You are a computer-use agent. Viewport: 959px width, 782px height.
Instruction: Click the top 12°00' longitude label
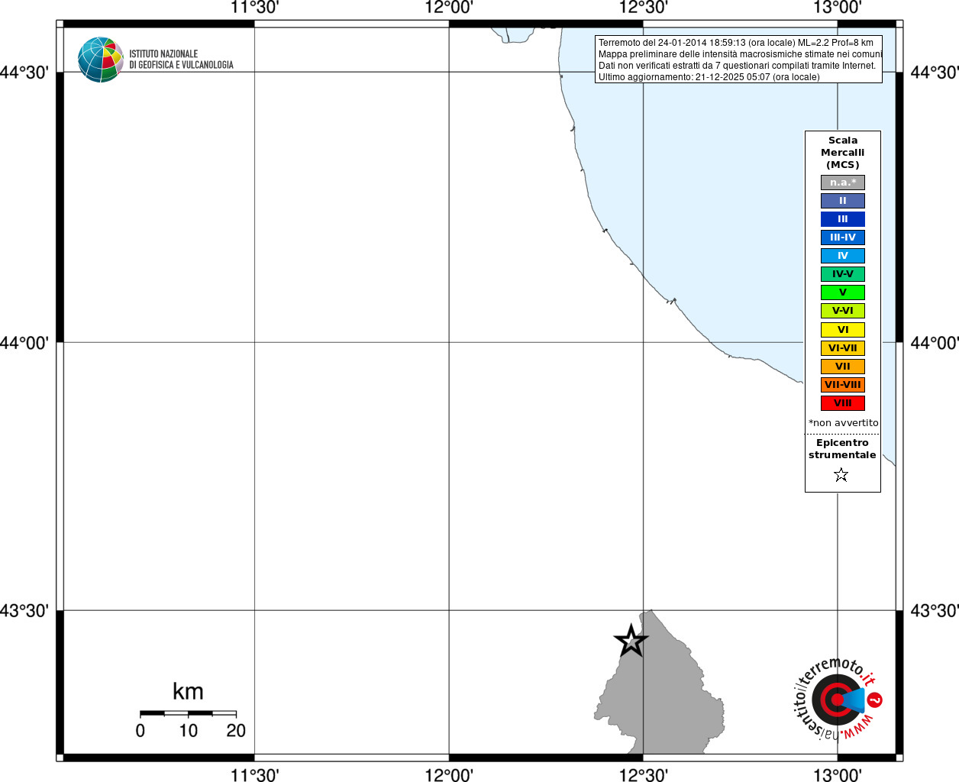pyautogui.click(x=449, y=8)
